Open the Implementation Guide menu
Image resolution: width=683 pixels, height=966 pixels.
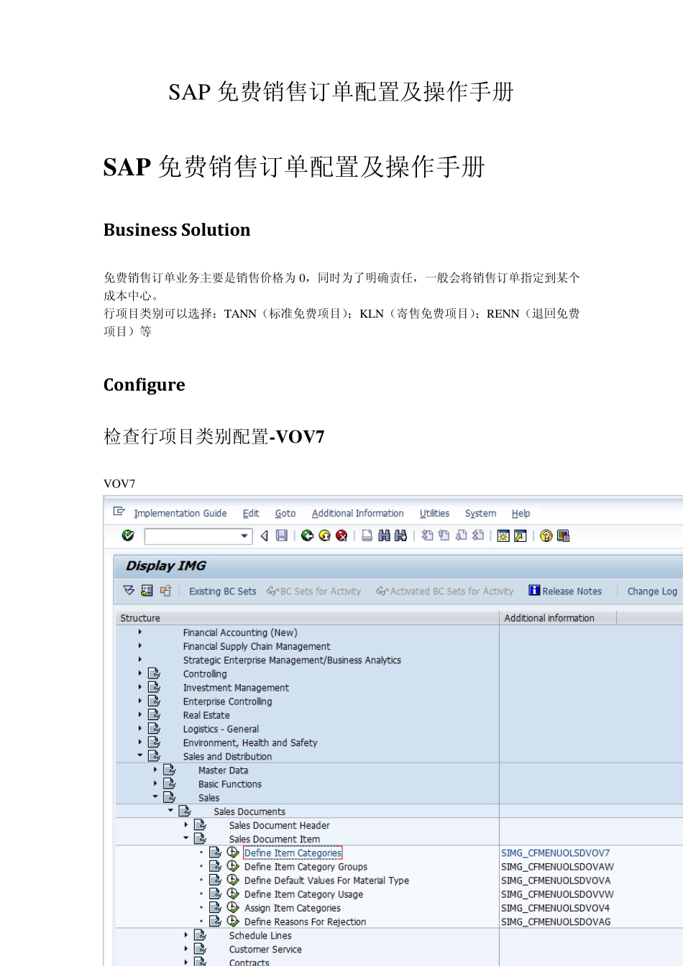(180, 513)
